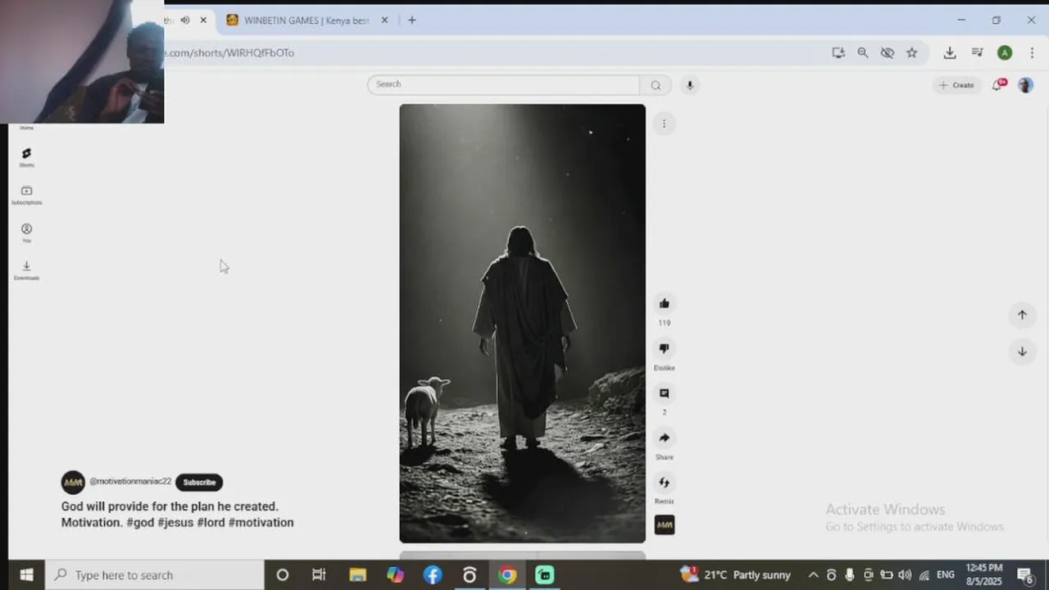Close the WINBETIN GAMES tab

coord(384,20)
